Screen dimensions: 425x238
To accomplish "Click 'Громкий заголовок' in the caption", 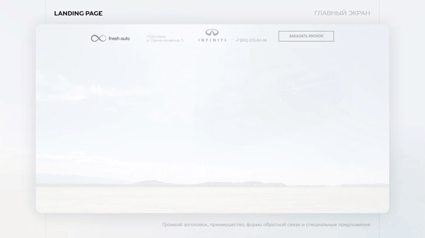I will [185, 225].
